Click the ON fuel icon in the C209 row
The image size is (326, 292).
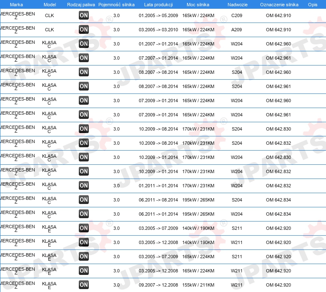(84, 15)
